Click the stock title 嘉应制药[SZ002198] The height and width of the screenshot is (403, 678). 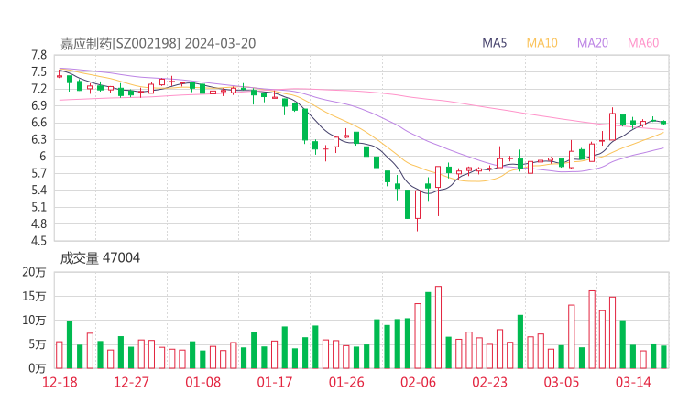[x=121, y=43]
